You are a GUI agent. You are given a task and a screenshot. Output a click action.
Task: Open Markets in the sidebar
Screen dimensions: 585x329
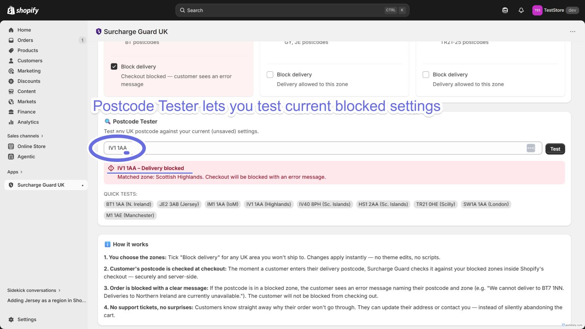pos(27,102)
